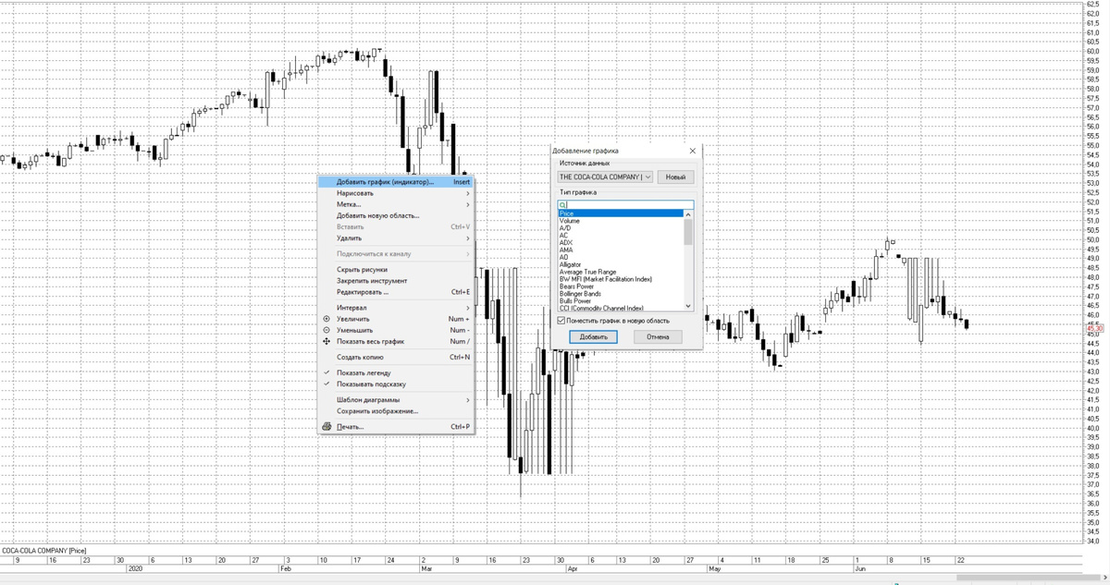Click the zoom-in magnifier icon beside Увеличить
Screen dimensions: 1110x585
pyautogui.click(x=327, y=319)
